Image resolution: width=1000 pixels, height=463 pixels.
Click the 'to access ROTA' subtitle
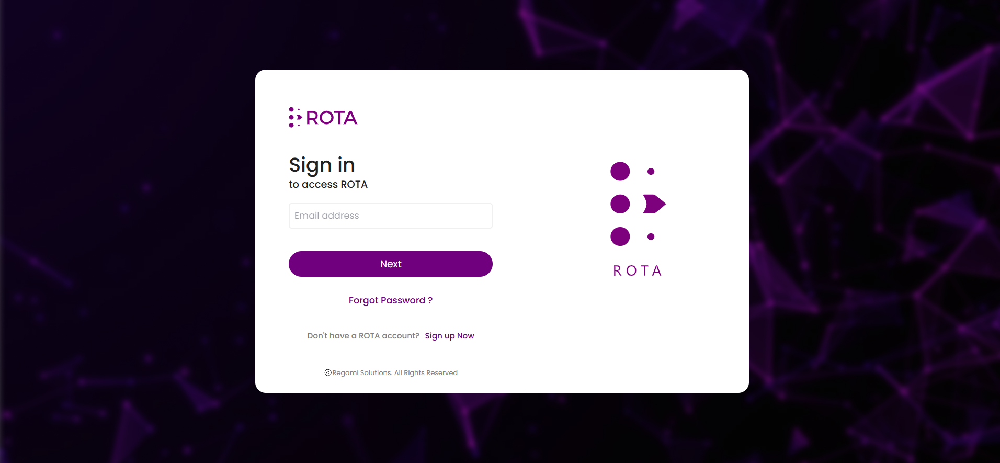(328, 185)
